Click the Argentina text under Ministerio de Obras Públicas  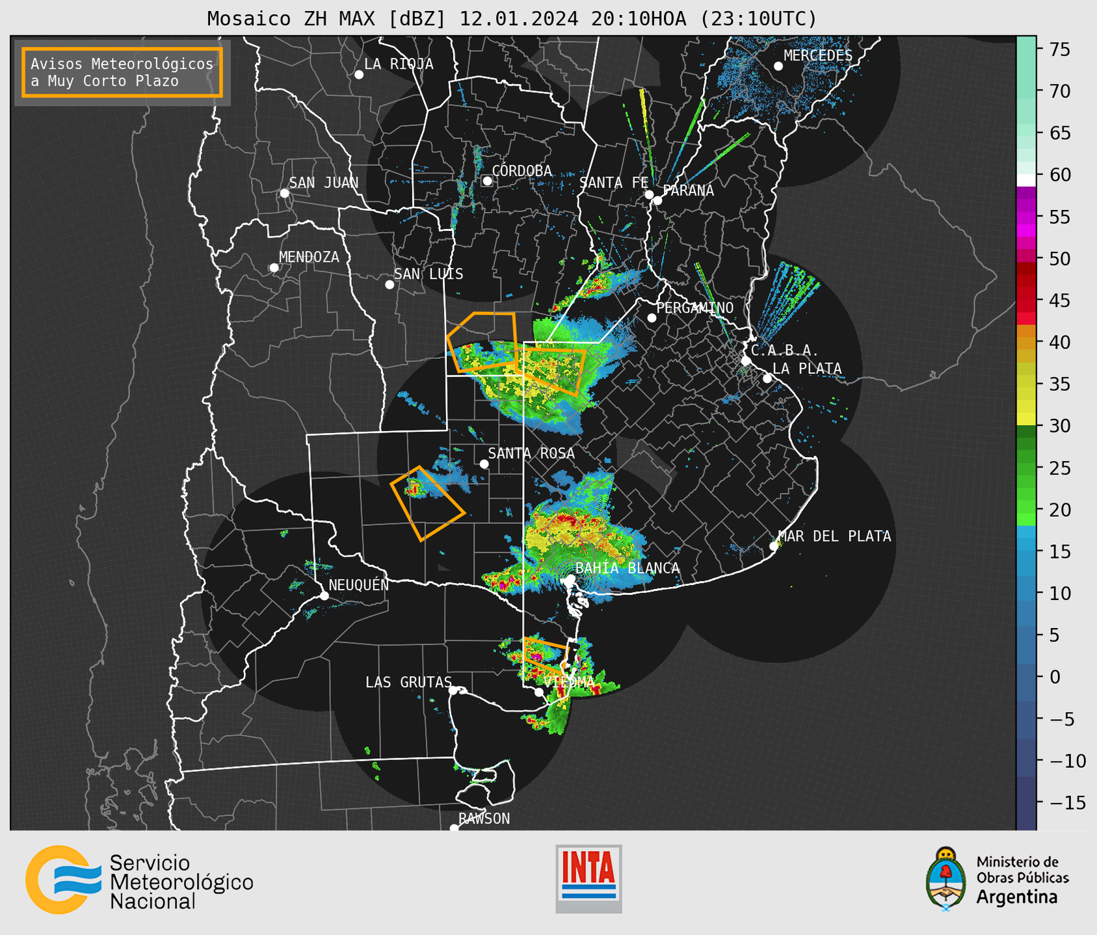click(1017, 897)
